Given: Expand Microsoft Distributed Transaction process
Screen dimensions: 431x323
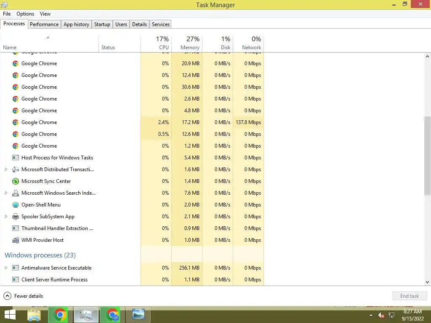Looking at the screenshot, I should pos(6,169).
